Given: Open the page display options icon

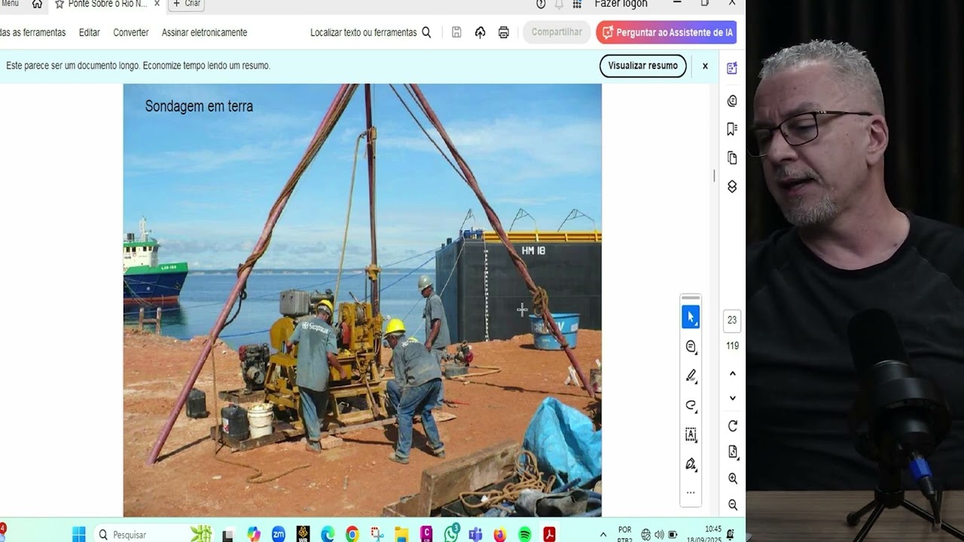Looking at the screenshot, I should tap(733, 452).
